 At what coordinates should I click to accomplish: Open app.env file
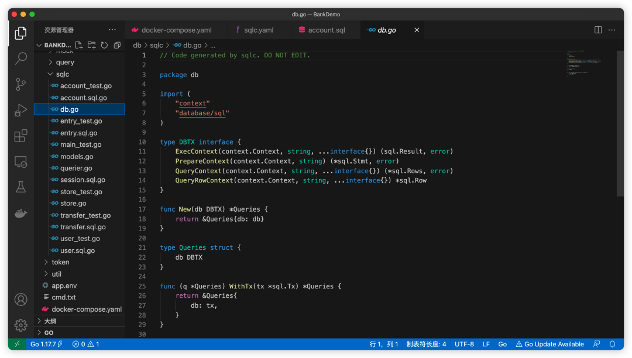point(80,286)
